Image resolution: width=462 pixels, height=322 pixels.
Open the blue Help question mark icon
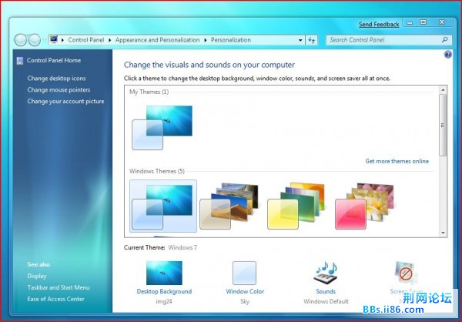[448, 55]
